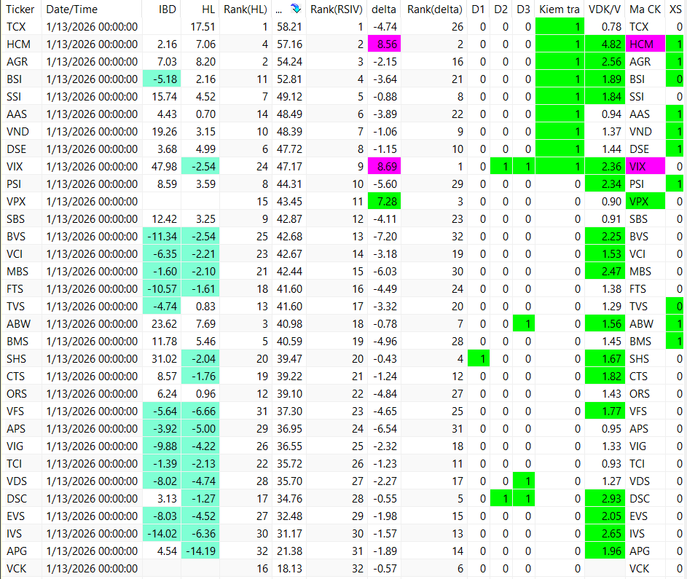Select VIX in the Ticker column
The width and height of the screenshot is (687, 579).
(15, 167)
